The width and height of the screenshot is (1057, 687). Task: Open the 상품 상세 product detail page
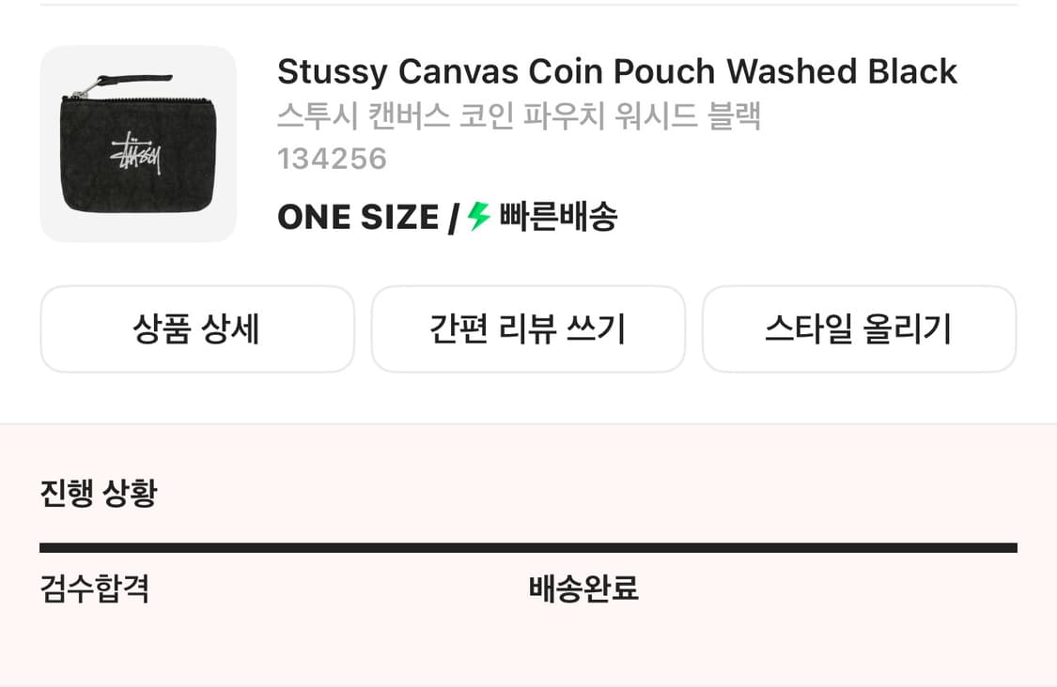196,328
